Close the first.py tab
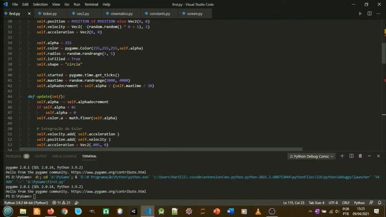386x217 pixels. click(x=30, y=13)
